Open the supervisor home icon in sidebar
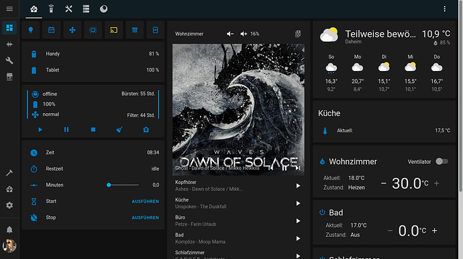The width and height of the screenshot is (463, 259). tap(9, 189)
